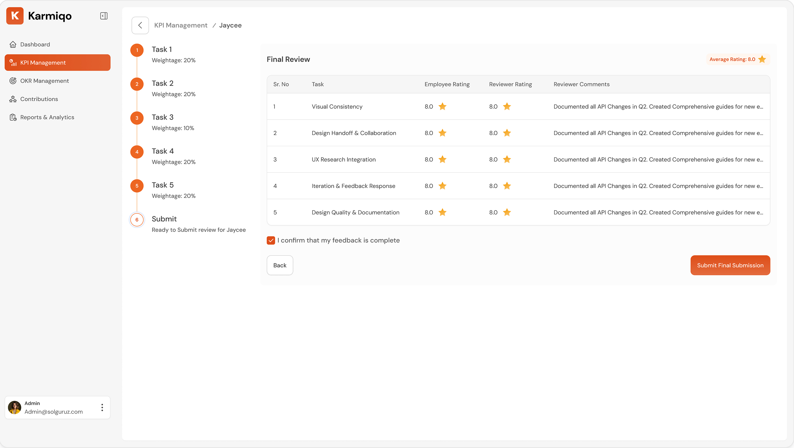Click UX Research Integration reviewer rating star
Image resolution: width=794 pixels, height=448 pixels.
pos(507,159)
